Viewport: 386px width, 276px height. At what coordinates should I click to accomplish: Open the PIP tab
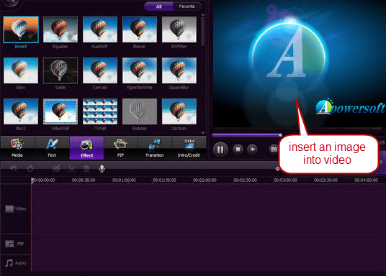click(121, 148)
